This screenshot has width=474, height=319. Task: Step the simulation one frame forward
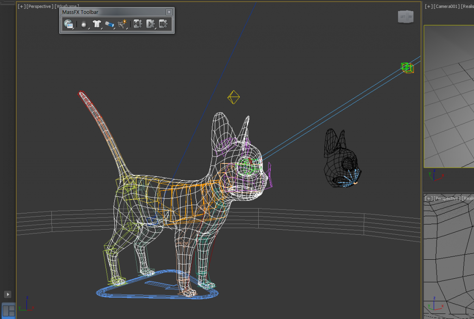(x=163, y=25)
